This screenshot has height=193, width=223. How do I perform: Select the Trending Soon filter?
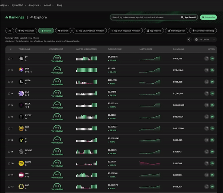coord(177,31)
